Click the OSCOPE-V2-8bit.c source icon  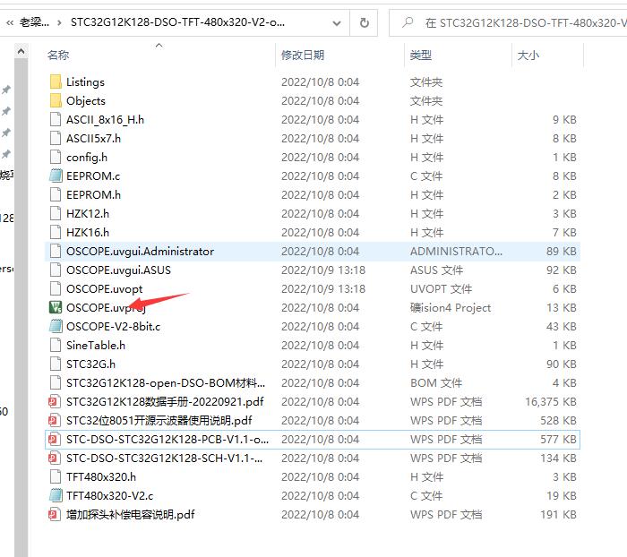pos(56,326)
